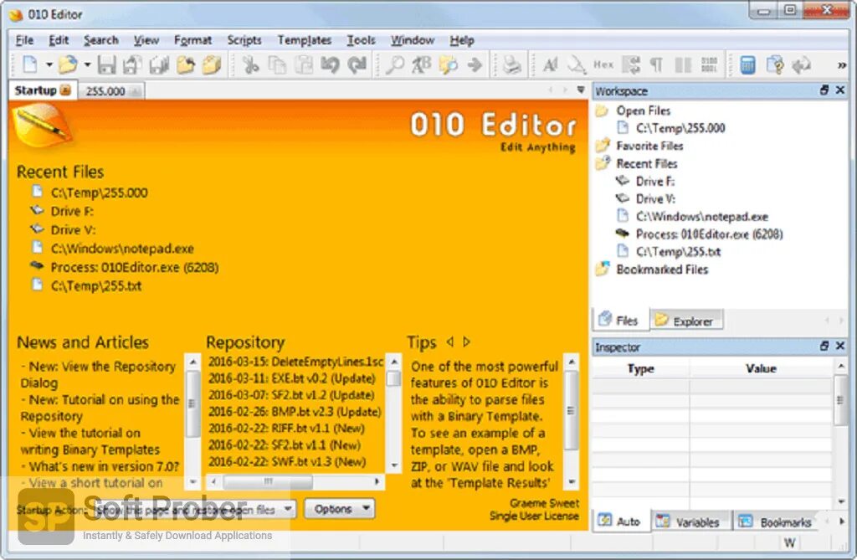Click New: View the Repository Dialog article
Screen dimensions: 857x560
coord(99,374)
